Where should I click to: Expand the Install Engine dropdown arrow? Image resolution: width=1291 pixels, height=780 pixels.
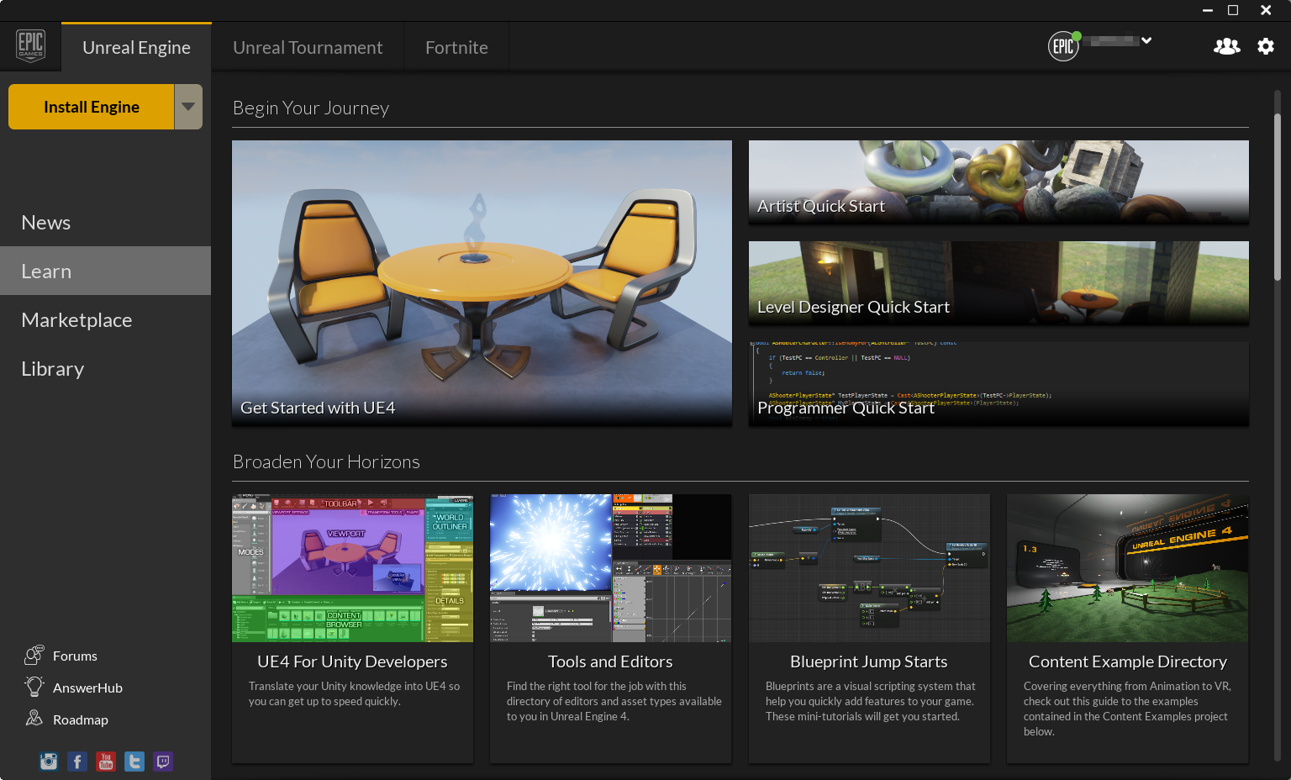[x=188, y=107]
